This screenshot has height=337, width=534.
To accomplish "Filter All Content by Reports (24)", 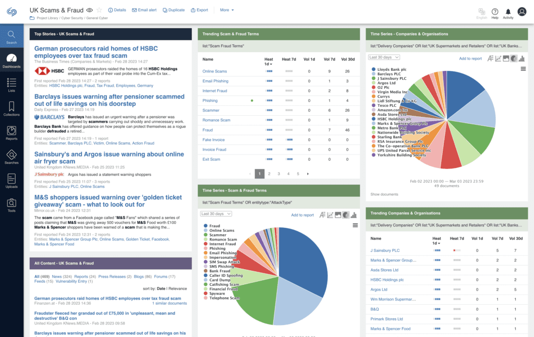I will coord(85,276).
